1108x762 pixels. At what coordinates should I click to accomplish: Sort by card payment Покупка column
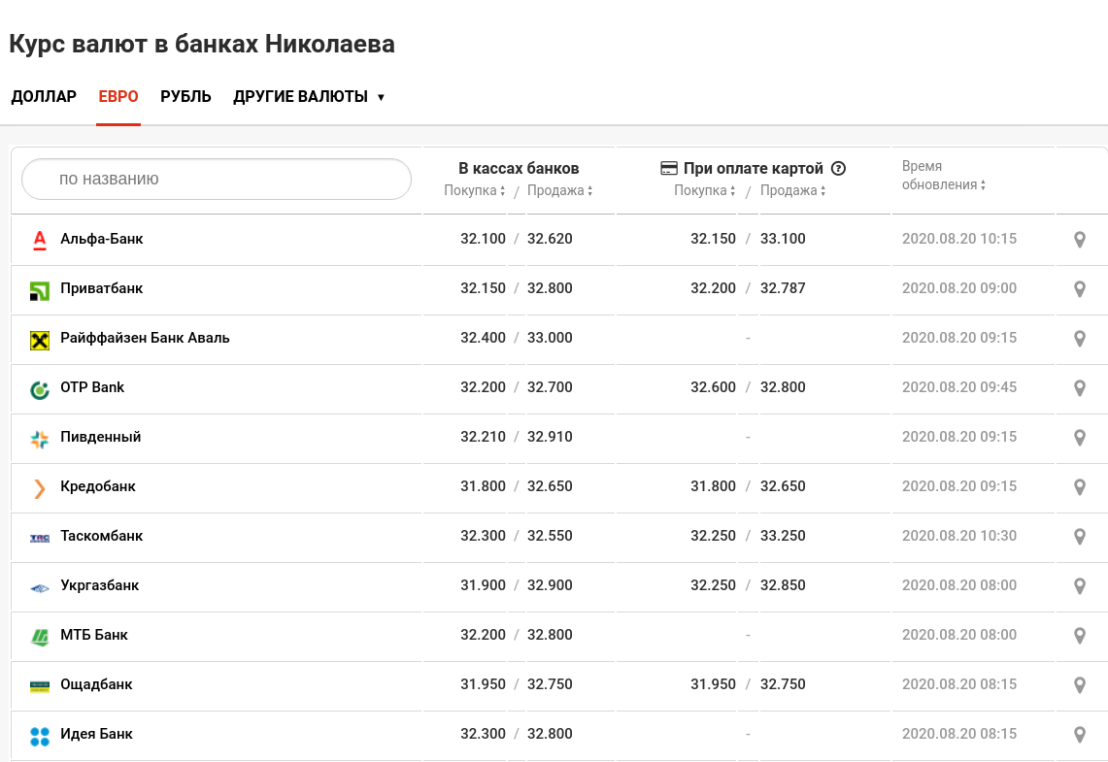pos(704,190)
